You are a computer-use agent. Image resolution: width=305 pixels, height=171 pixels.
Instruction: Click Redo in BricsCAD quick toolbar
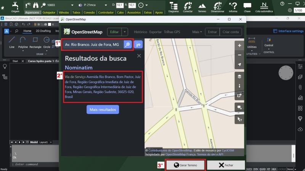tap(29, 24)
